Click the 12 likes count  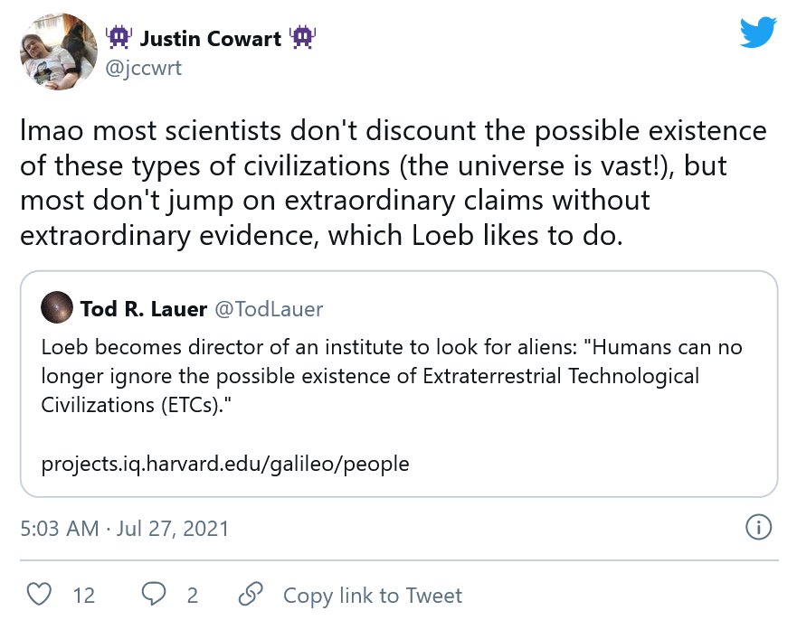coord(83,596)
